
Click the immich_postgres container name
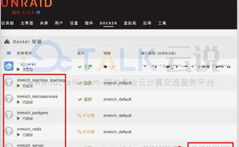coord(32,113)
